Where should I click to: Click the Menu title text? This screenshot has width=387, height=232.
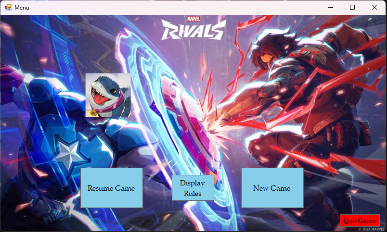coord(22,8)
